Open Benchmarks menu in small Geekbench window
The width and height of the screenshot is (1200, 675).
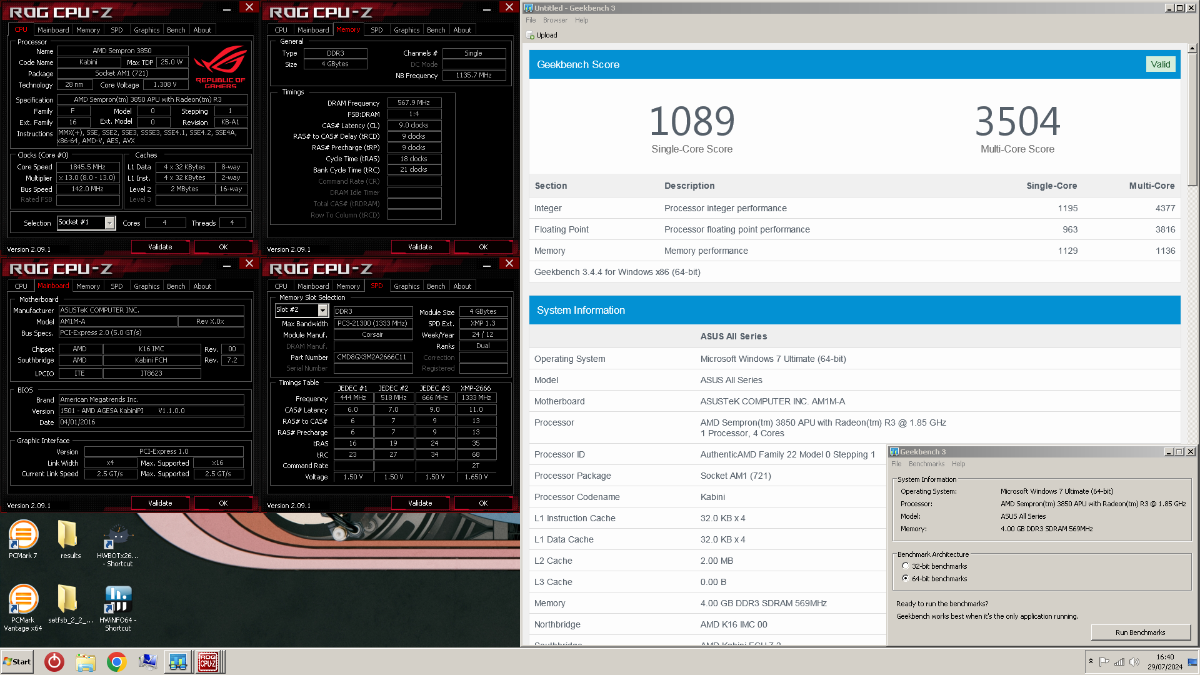click(926, 464)
